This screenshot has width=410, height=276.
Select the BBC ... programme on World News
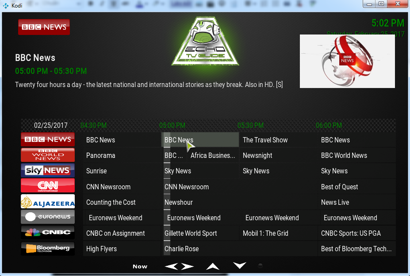coord(174,155)
